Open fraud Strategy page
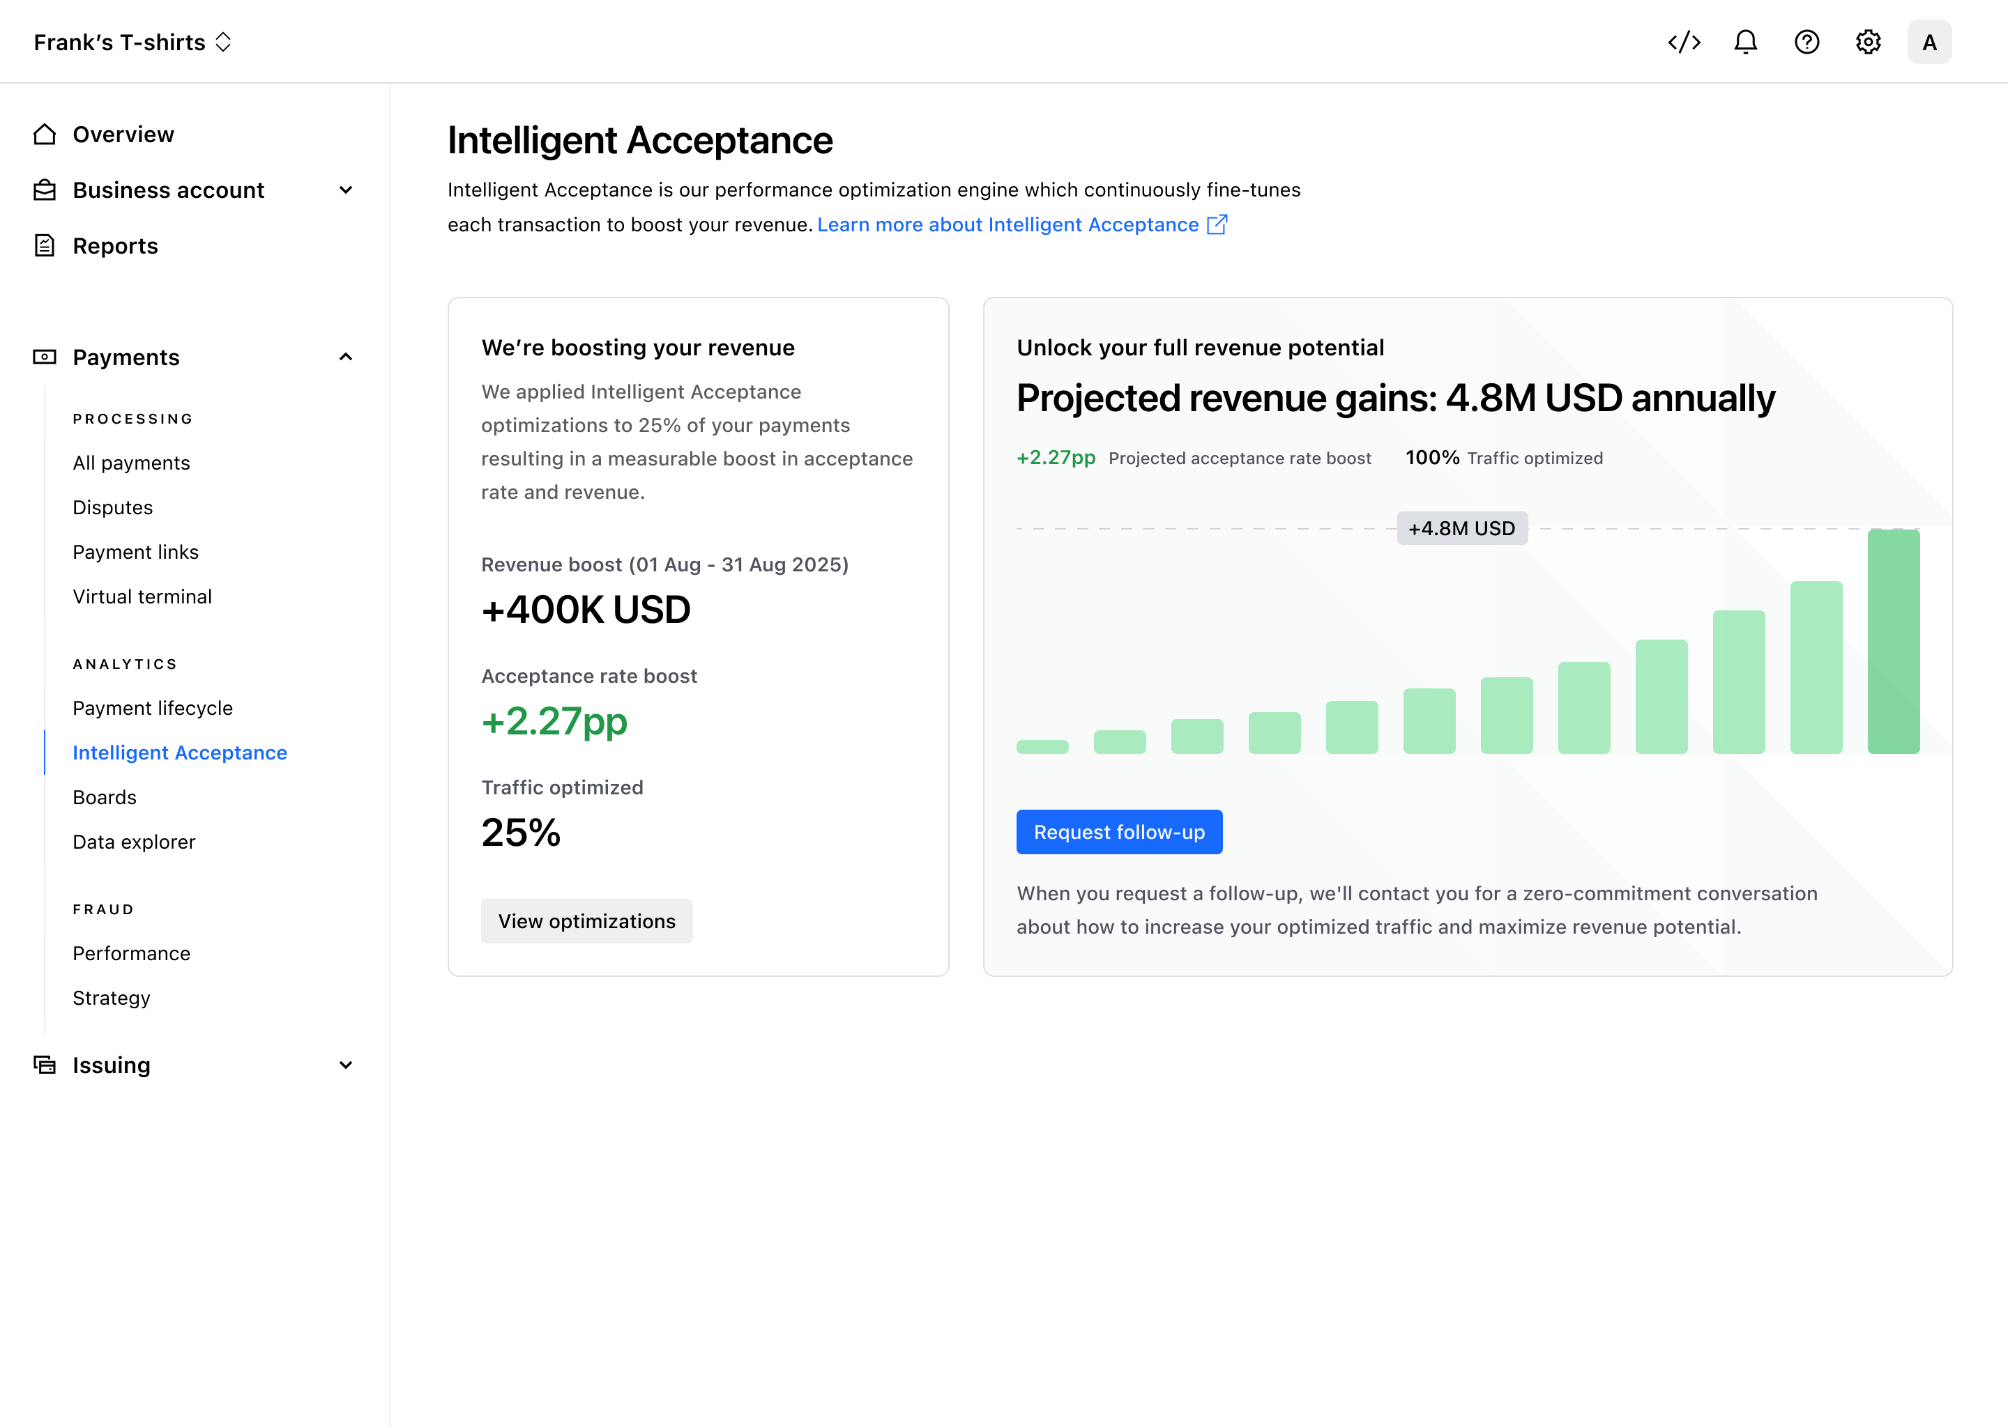The height and width of the screenshot is (1427, 2008). (x=112, y=998)
